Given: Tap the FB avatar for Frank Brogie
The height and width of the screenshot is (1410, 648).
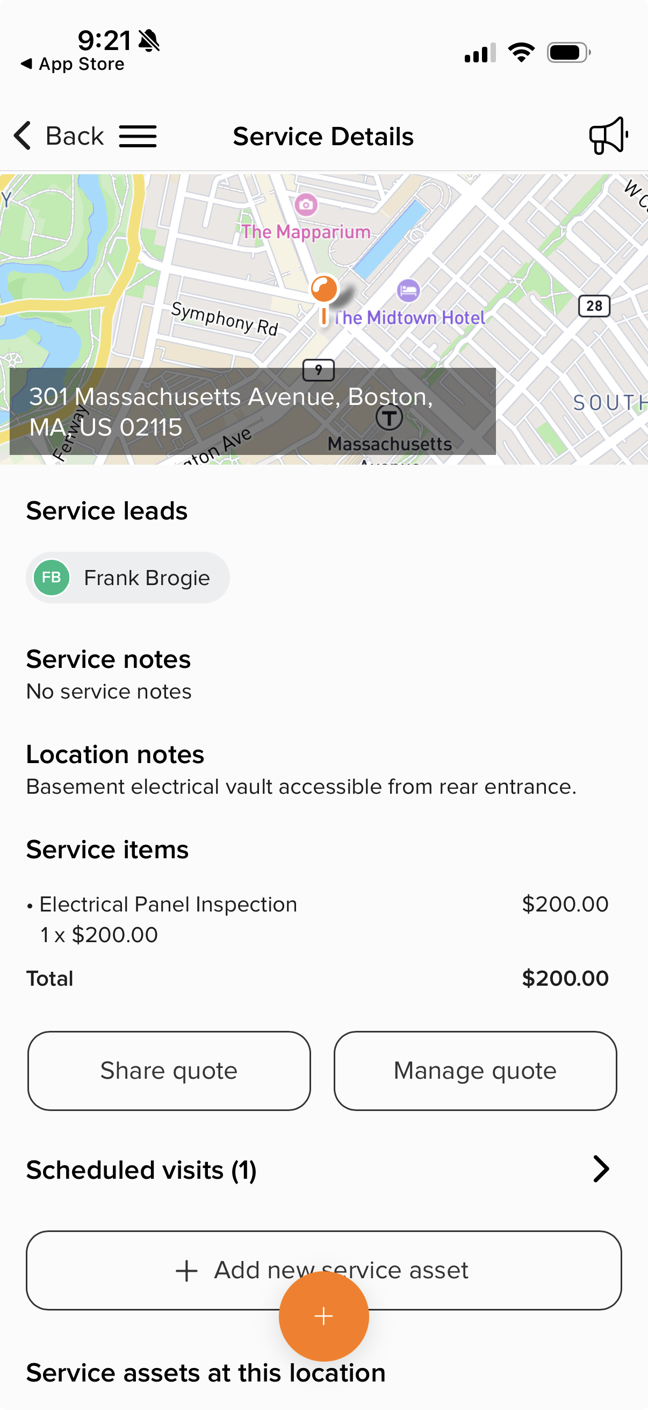Looking at the screenshot, I should point(52,578).
